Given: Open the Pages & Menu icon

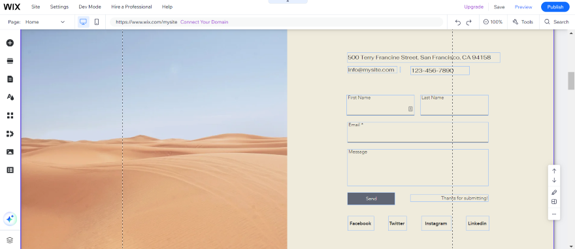Looking at the screenshot, I should click(x=10, y=79).
